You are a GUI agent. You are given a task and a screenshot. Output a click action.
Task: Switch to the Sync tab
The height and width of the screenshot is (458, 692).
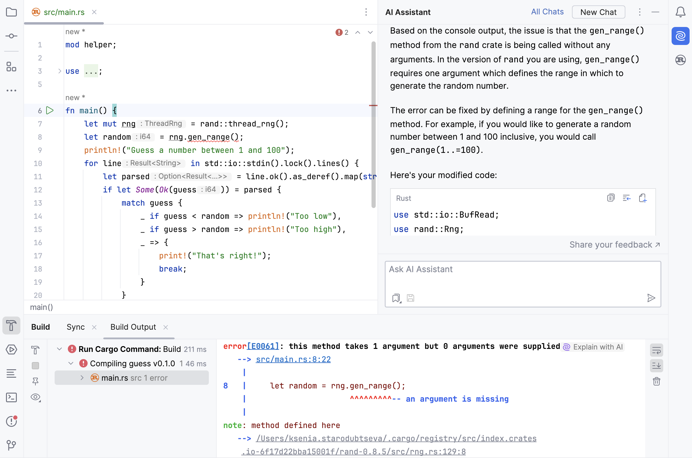coord(76,327)
